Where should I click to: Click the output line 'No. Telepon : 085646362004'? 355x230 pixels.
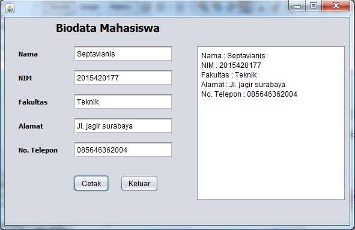(x=249, y=94)
